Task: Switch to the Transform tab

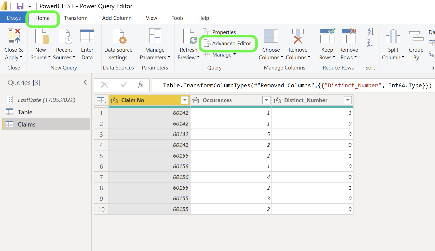Action: [76, 18]
